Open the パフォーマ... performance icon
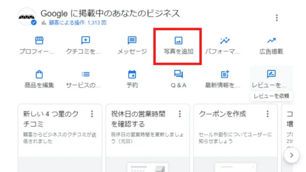The width and height of the screenshot is (306, 172). (225, 41)
